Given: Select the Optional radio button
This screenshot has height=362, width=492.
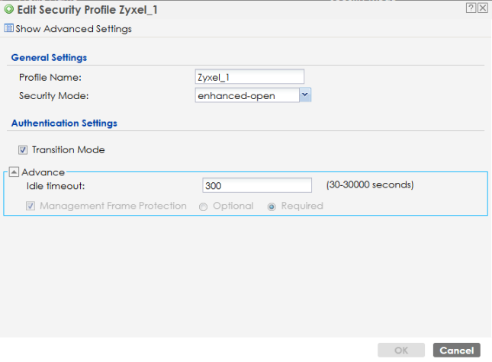Looking at the screenshot, I should 203,207.
